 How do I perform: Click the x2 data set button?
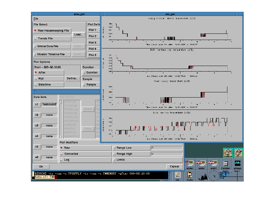pos(37,115)
